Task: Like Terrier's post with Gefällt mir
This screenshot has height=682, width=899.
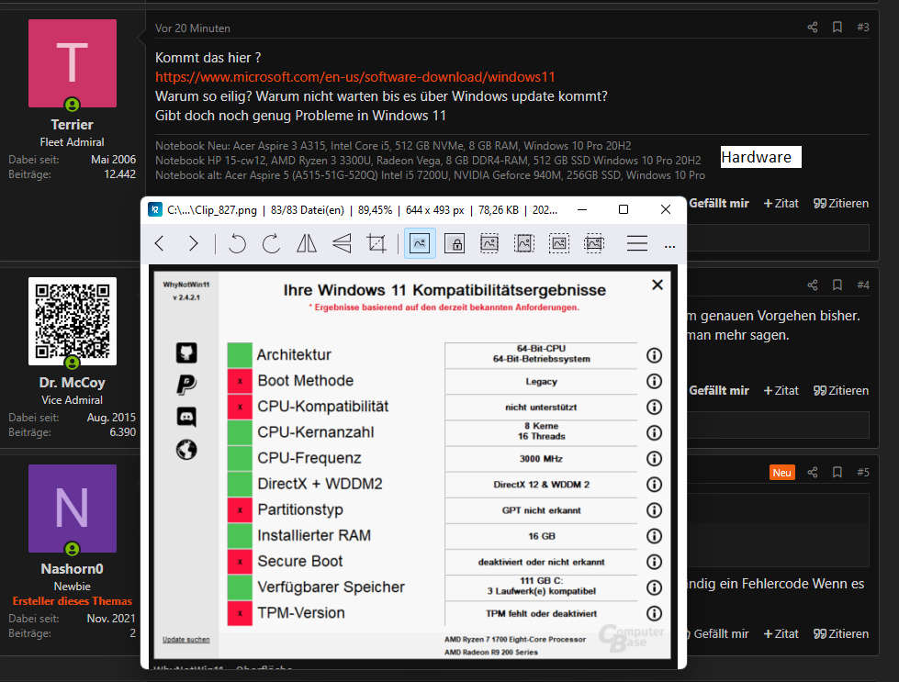Action: (719, 204)
